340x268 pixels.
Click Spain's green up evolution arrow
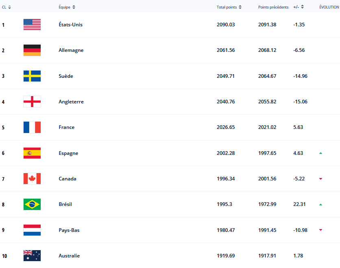pyautogui.click(x=320, y=153)
